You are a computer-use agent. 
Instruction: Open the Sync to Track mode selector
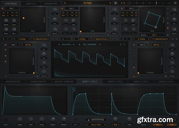pos(96,125)
